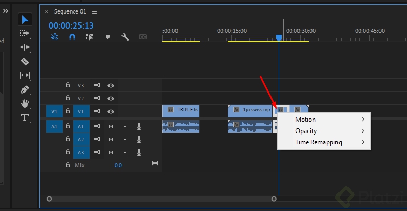Image resolution: width=407 pixels, height=211 pixels.
Task: Enable voice-over record on A3
Action: tap(139, 152)
